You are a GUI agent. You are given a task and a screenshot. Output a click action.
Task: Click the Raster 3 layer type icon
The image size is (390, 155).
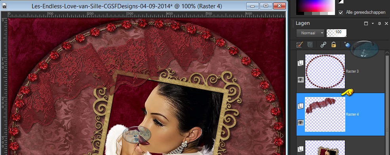click(301, 63)
